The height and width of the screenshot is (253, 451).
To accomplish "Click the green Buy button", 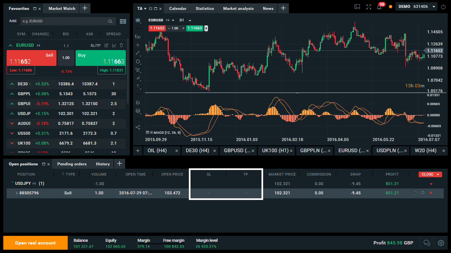I will point(100,58).
